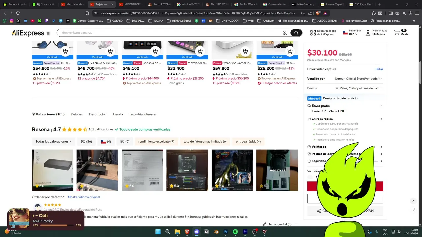Open YouTube bookmark icon
422x237 pixels.
(33, 21)
